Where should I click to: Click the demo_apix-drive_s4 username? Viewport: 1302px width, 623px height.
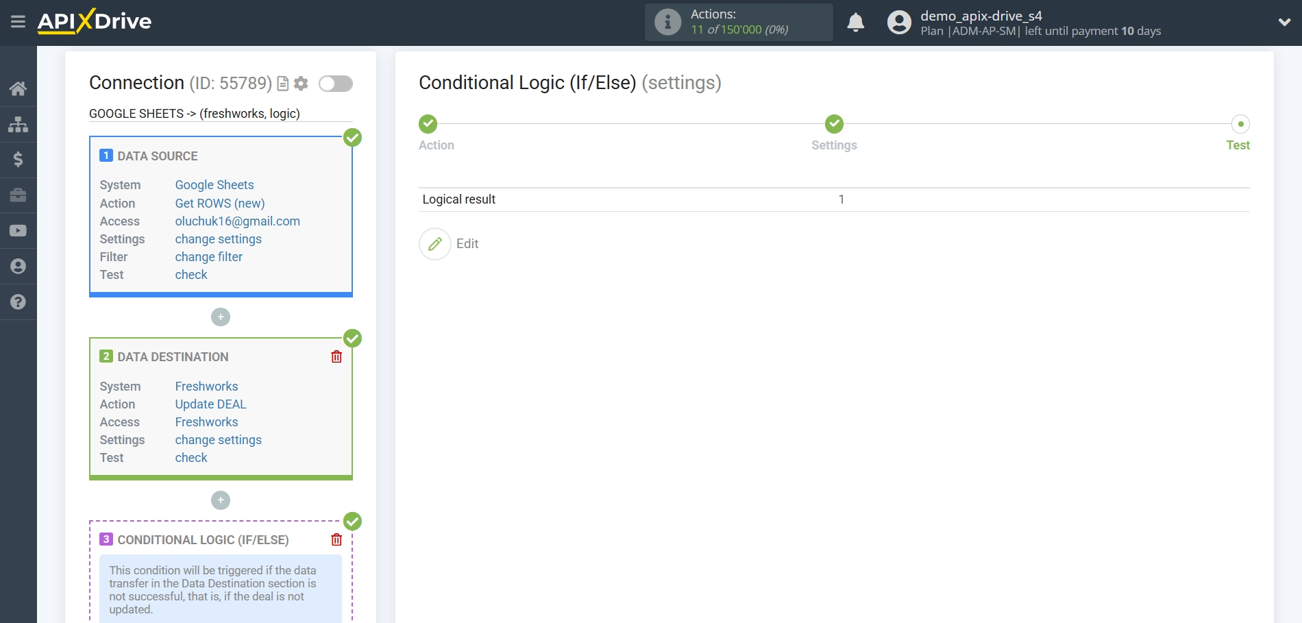coord(981,16)
